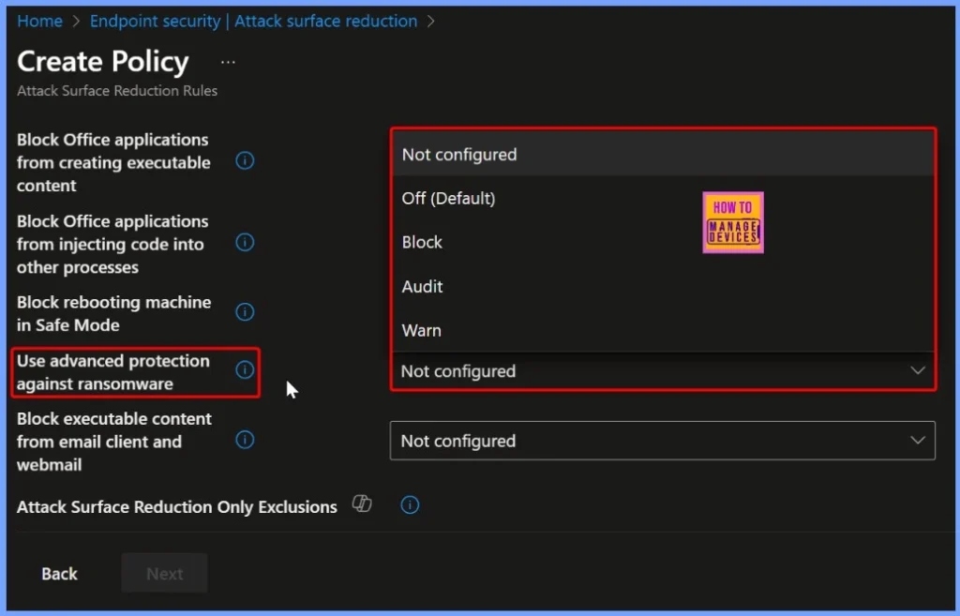Click the info icon beside Block Office applications from creating executable content
Image resolution: width=960 pixels, height=616 pixels.
tap(245, 160)
